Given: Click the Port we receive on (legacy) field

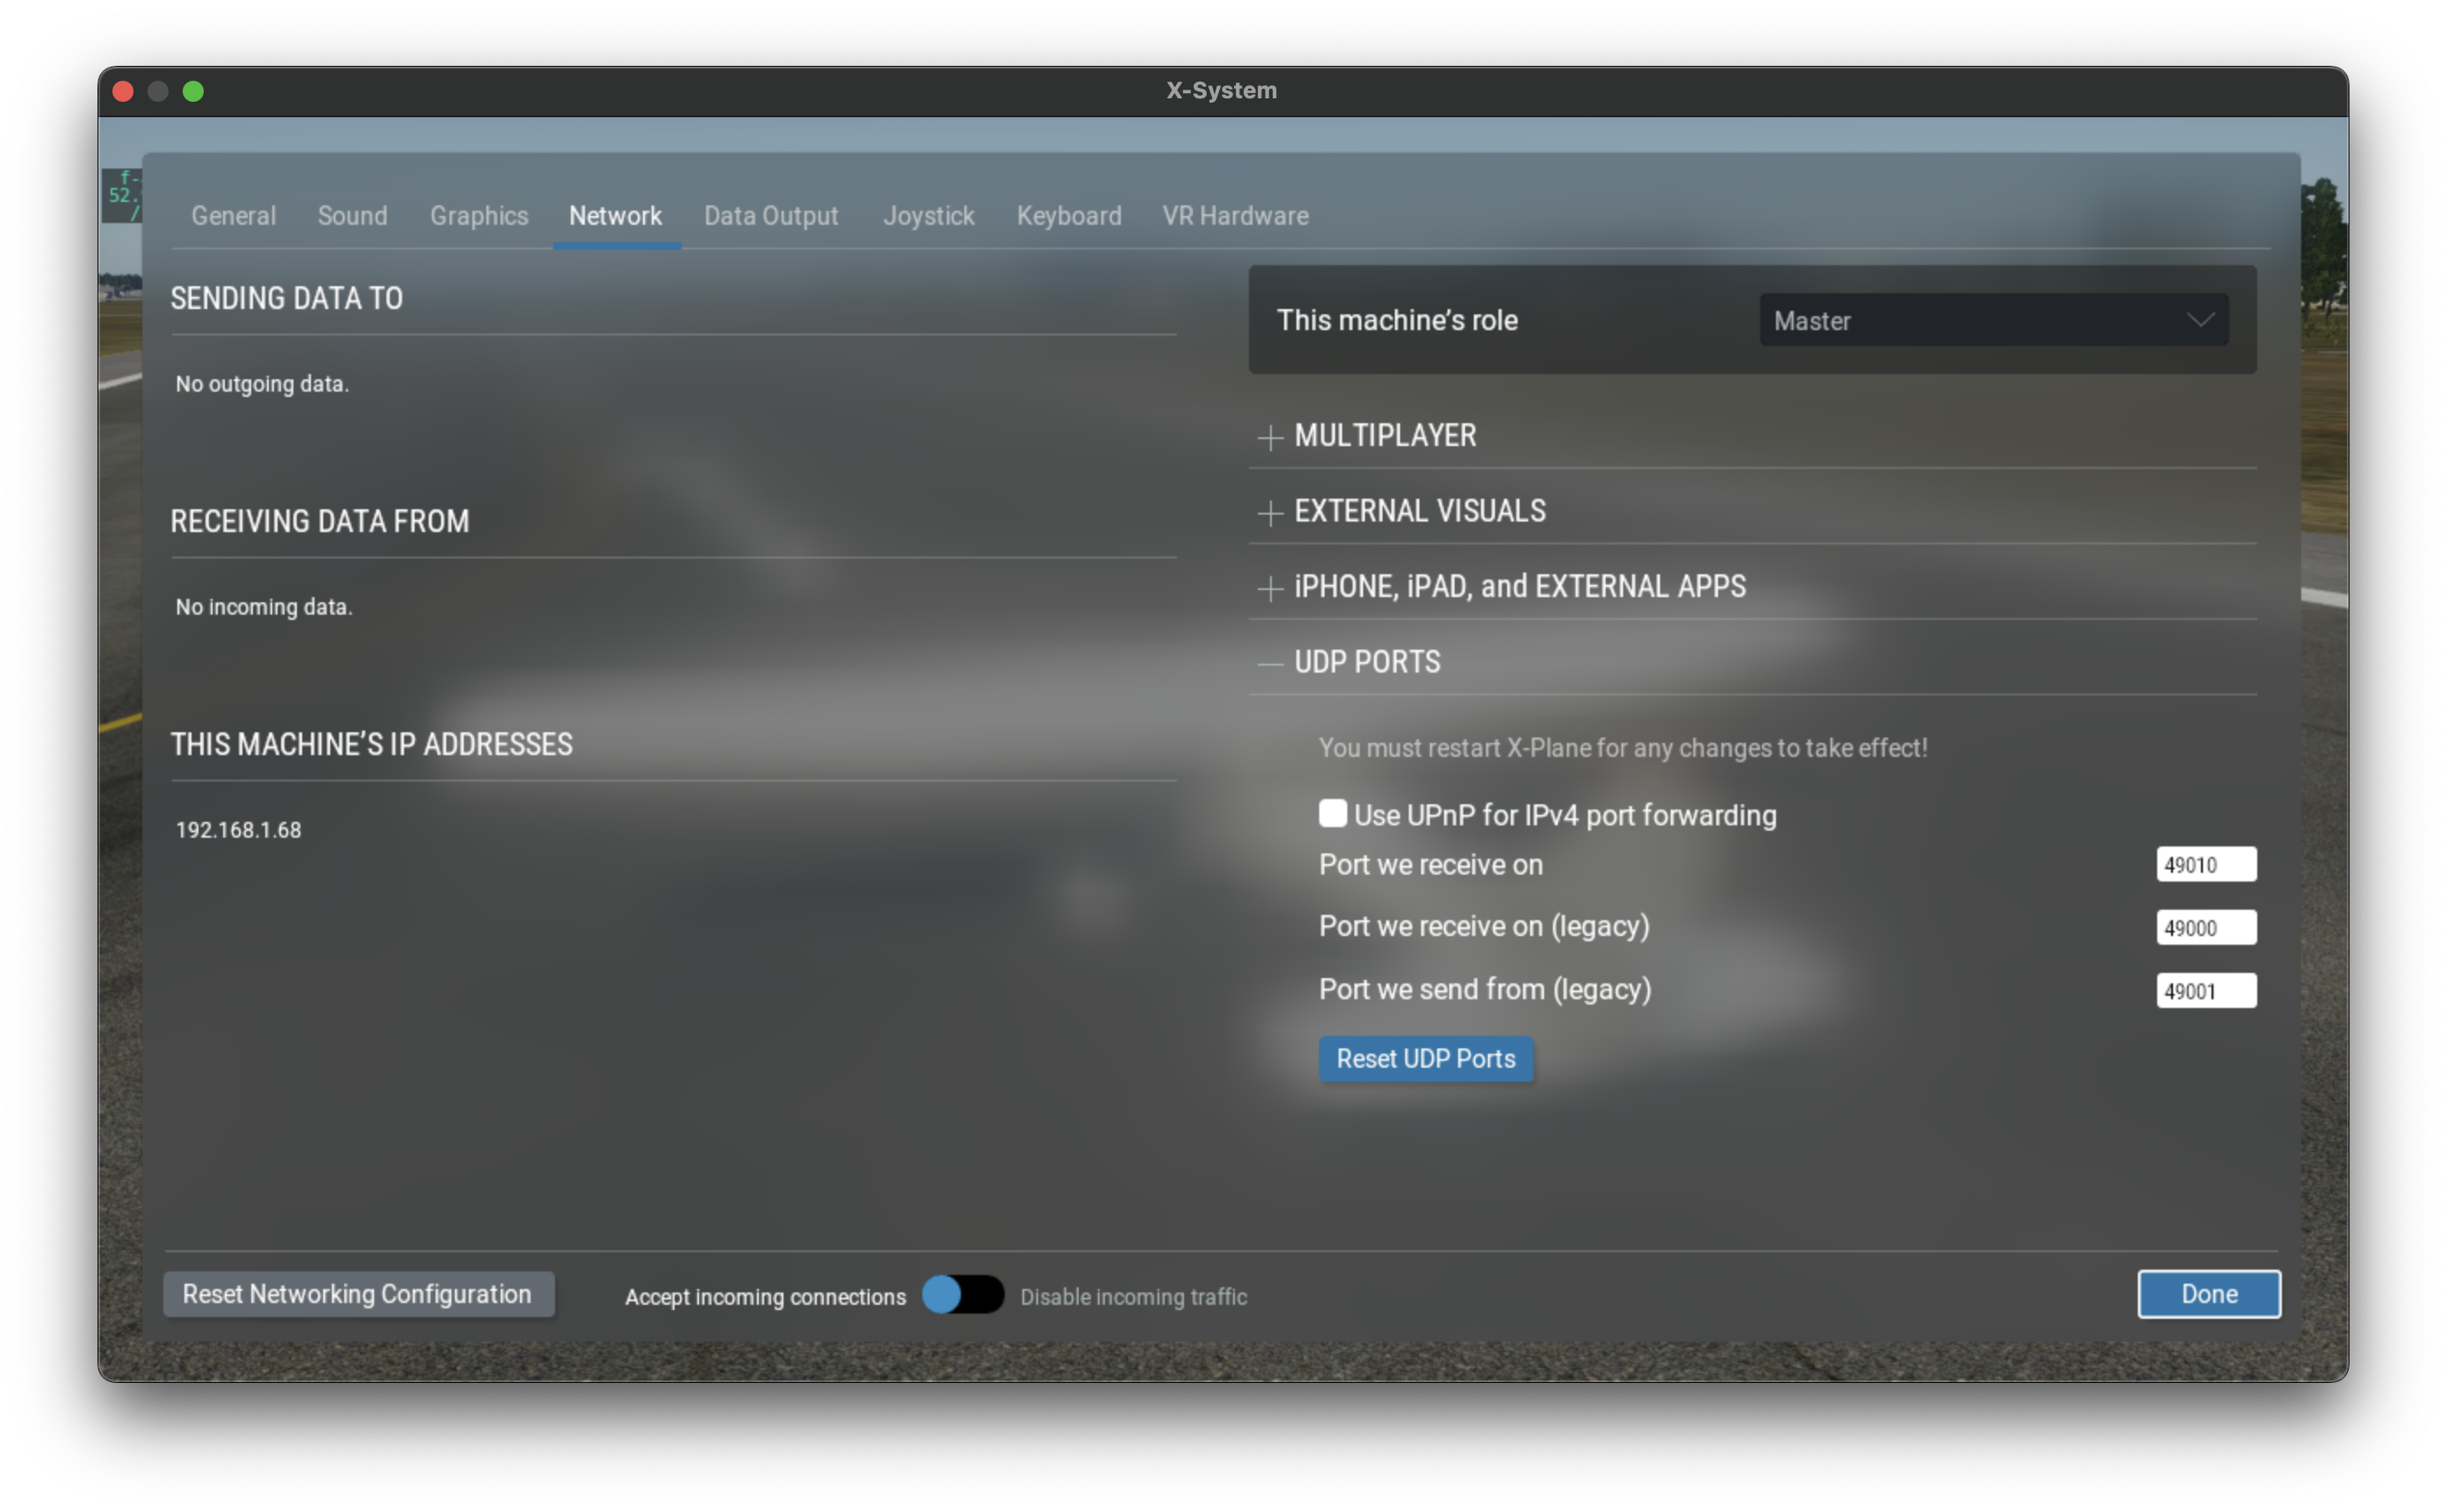Looking at the screenshot, I should click(x=2206, y=927).
